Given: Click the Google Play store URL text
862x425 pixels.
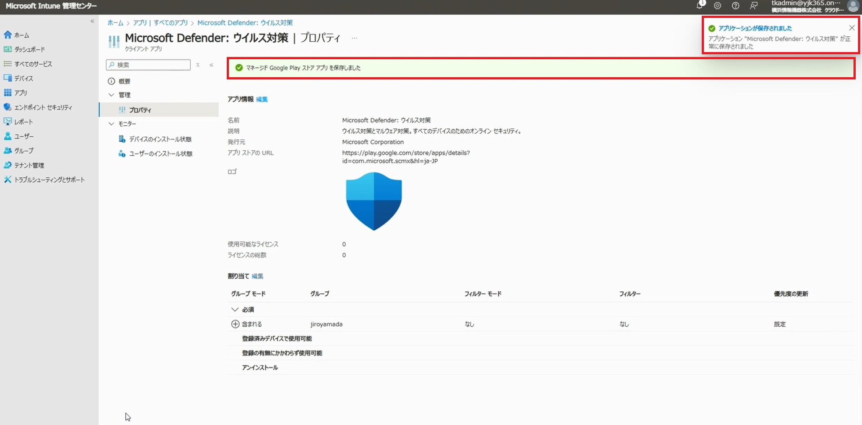Looking at the screenshot, I should point(406,157).
